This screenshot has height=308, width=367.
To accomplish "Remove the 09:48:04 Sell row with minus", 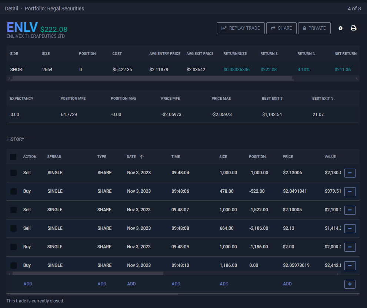I will pyautogui.click(x=350, y=173).
